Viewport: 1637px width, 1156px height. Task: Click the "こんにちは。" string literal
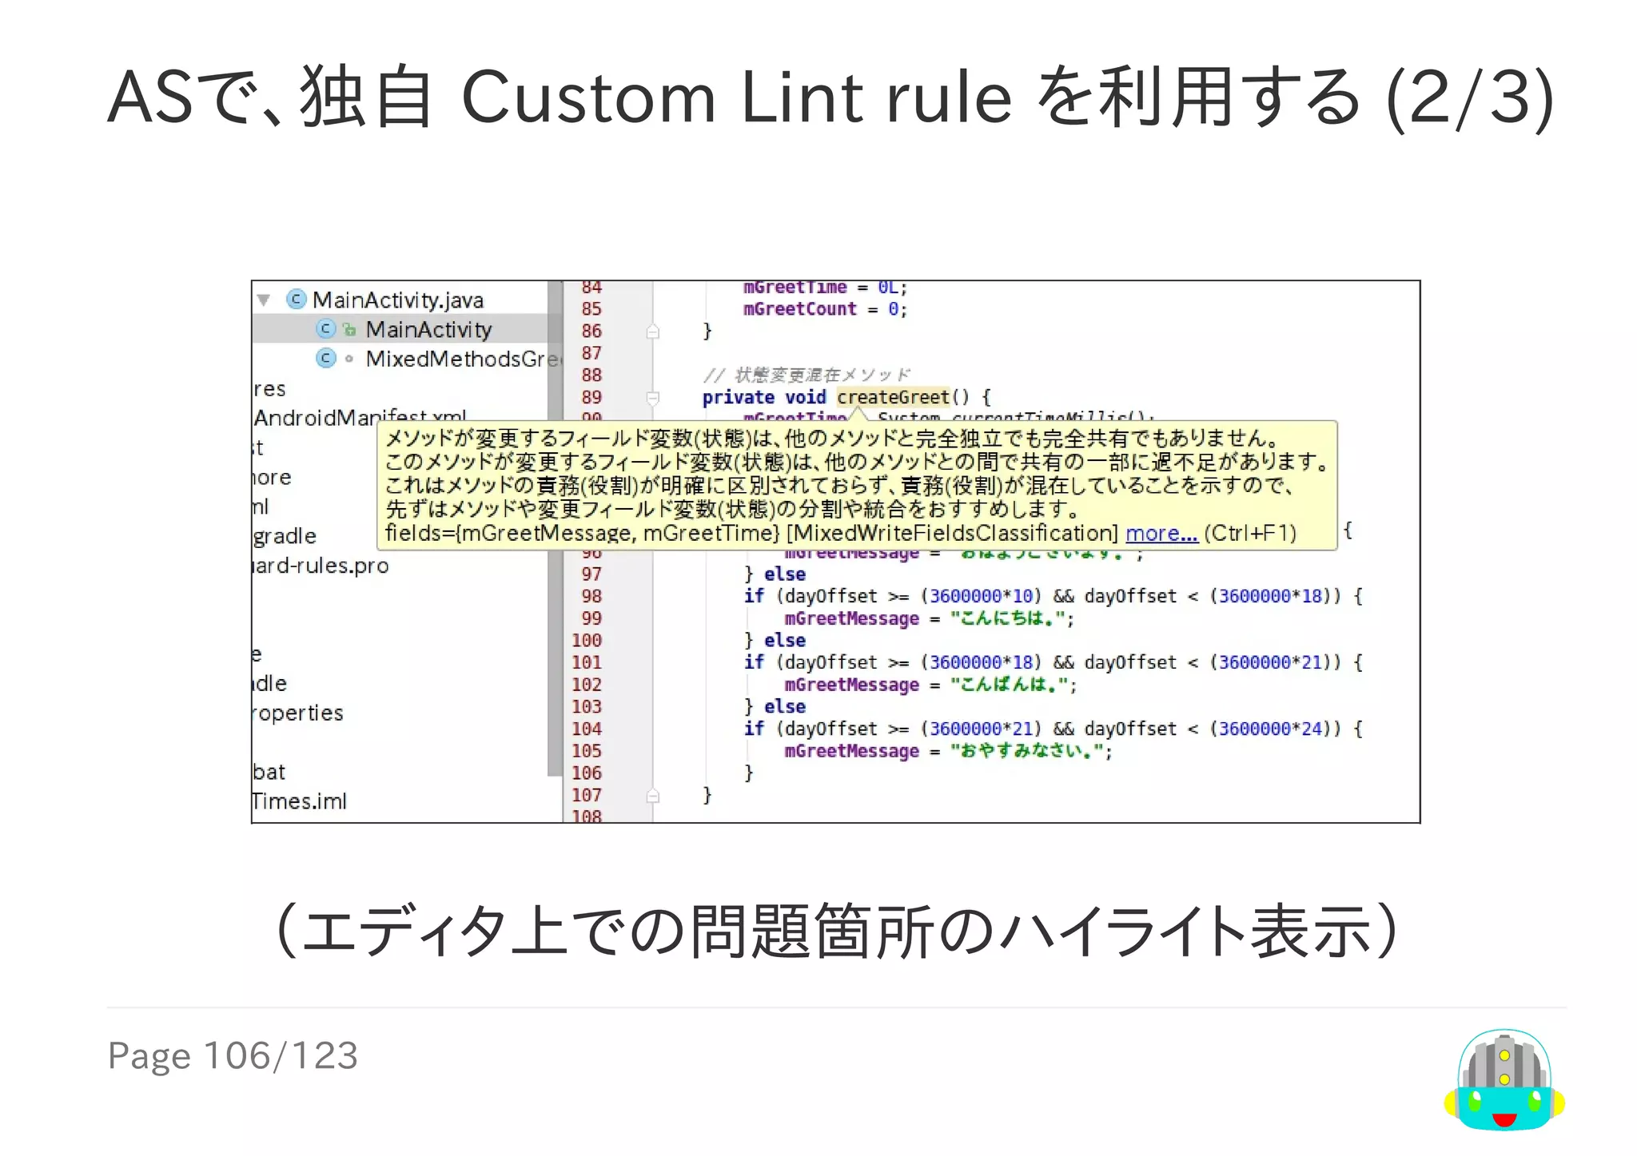pyautogui.click(x=1007, y=618)
